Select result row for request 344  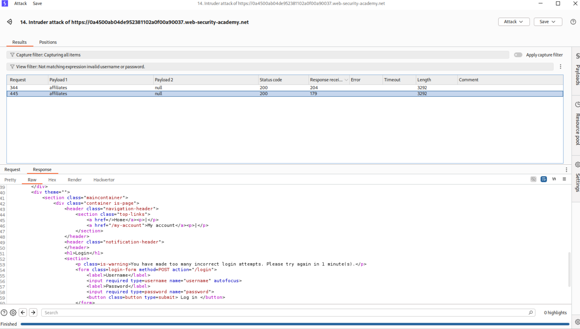click(x=127, y=88)
